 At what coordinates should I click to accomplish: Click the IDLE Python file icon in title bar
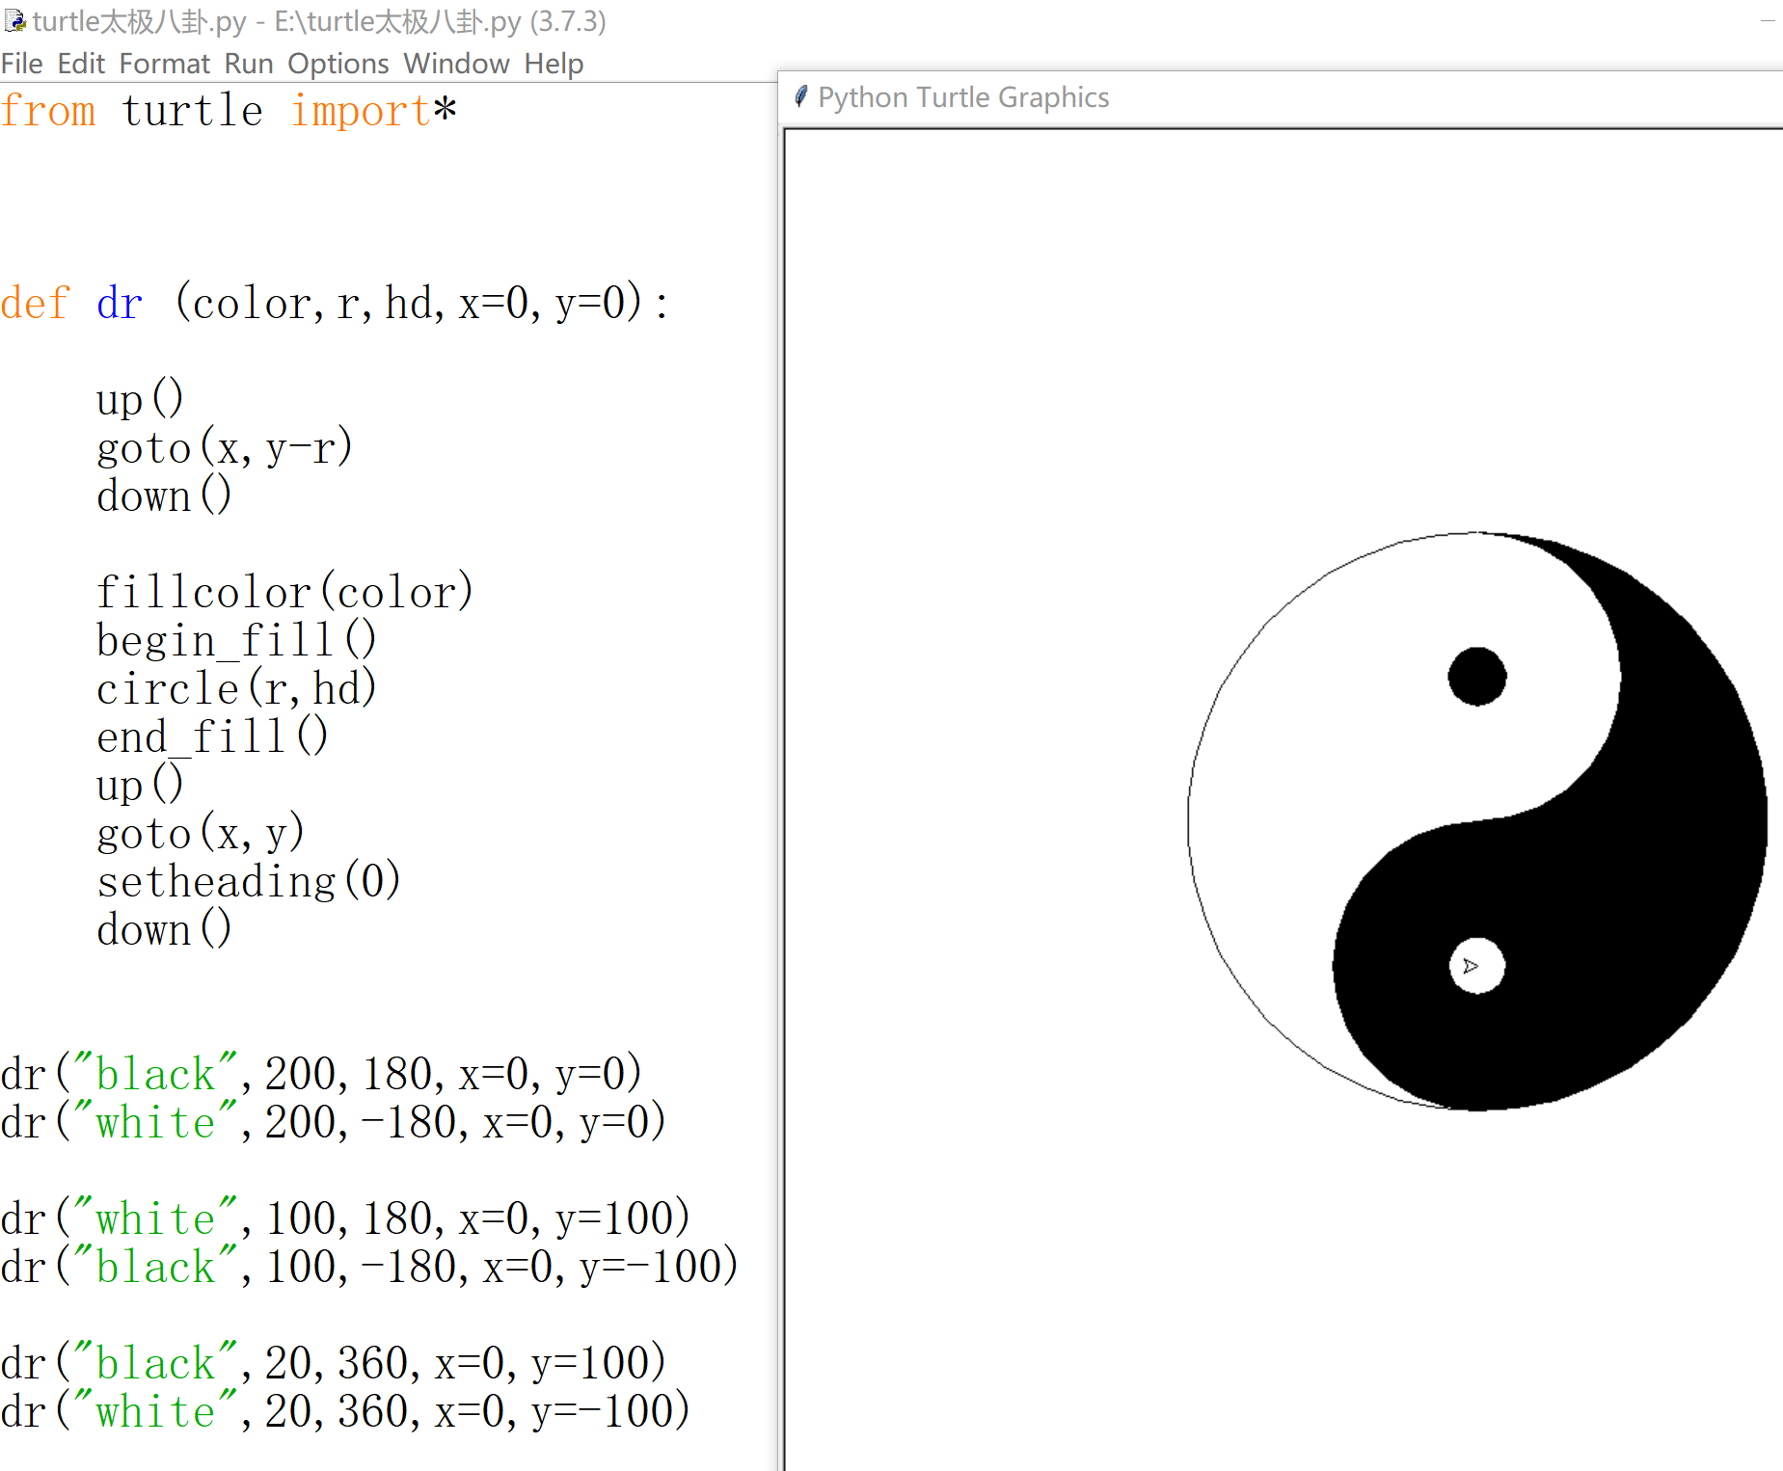(14, 20)
